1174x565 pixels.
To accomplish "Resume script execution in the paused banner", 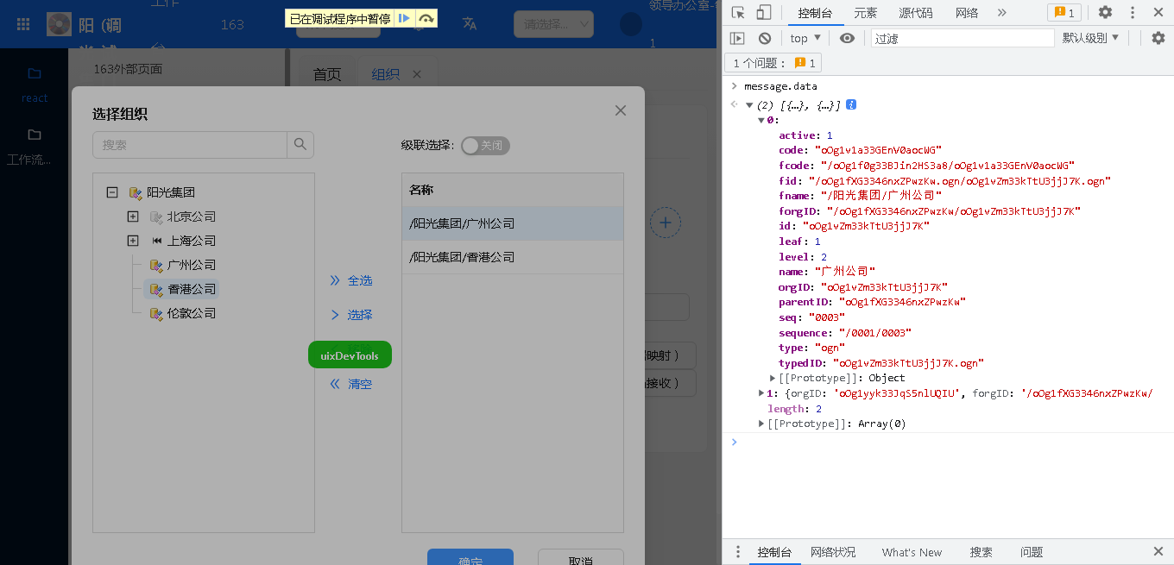I will click(403, 18).
